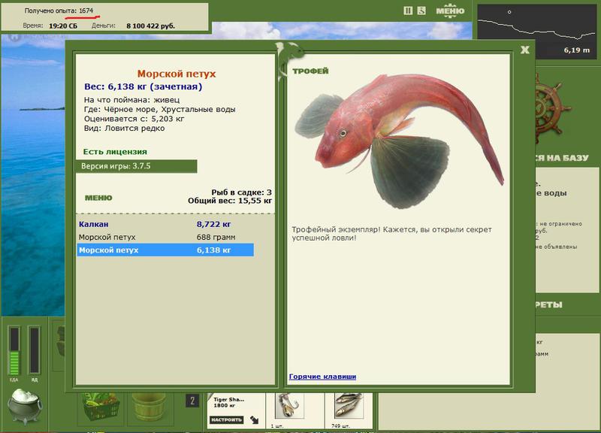Click the Вес: 6,138 кг (зачетная) line
This screenshot has height=433, width=601.
click(143, 86)
